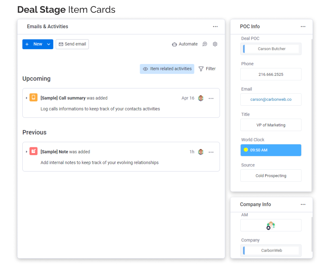Click the orange Call summary phone icon
The width and height of the screenshot is (336, 271).
(33, 98)
